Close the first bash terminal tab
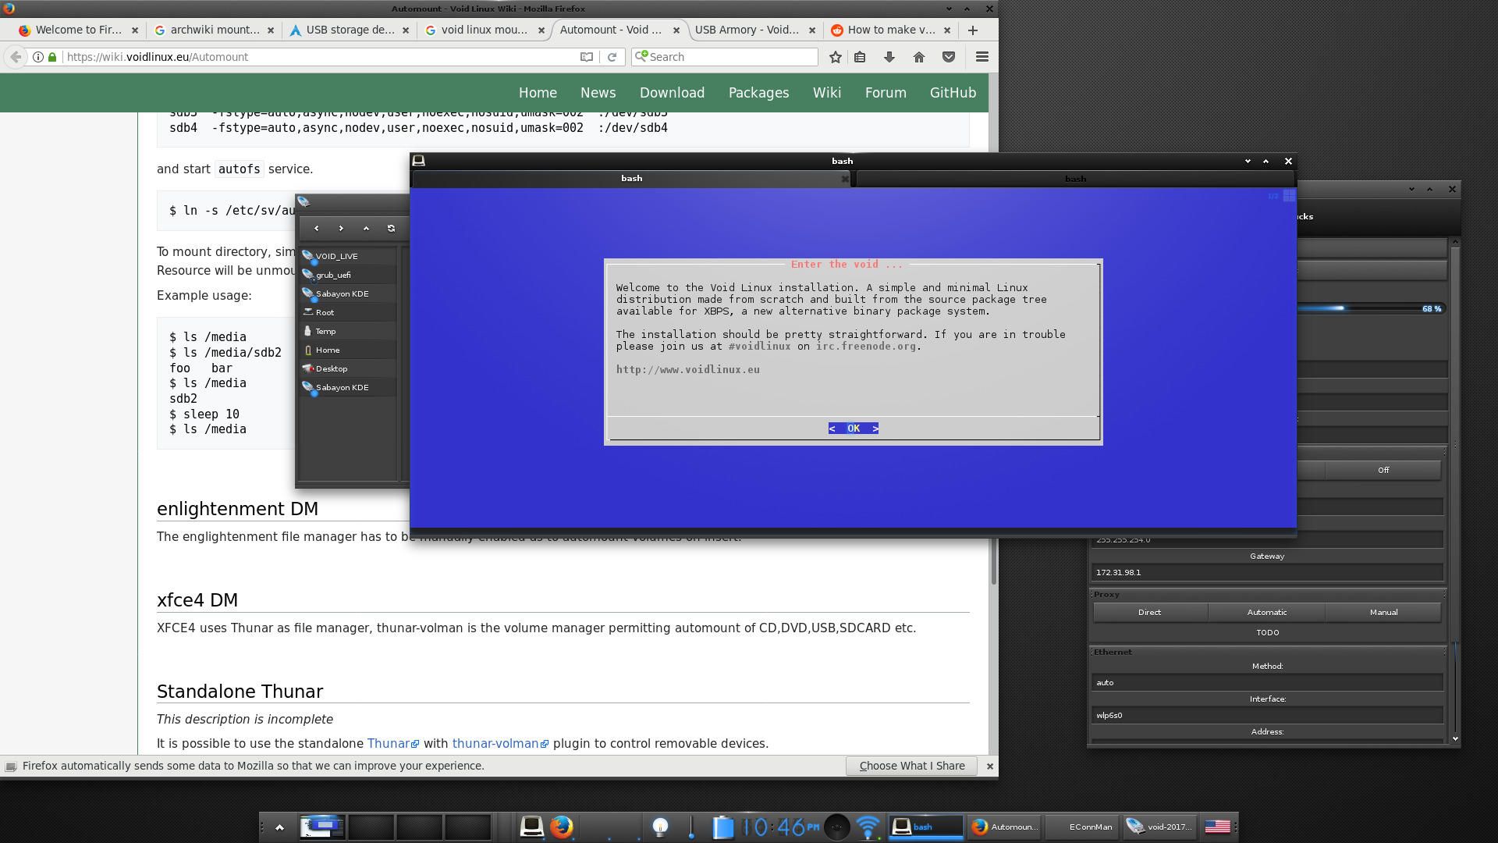1498x843 pixels. pos(845,179)
